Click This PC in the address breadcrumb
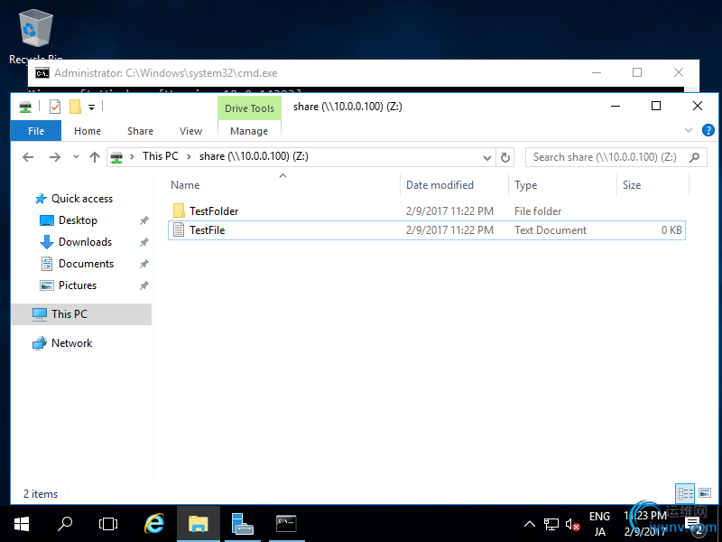Viewport: 722px width, 542px height. [x=161, y=156]
